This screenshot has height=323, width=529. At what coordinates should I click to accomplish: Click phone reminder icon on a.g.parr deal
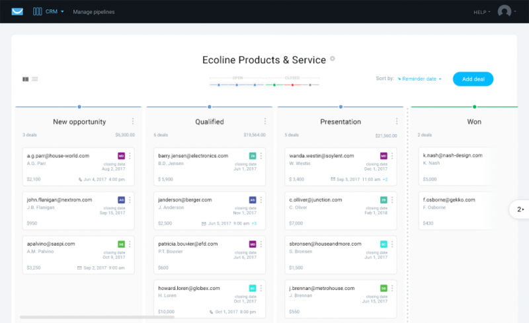pyautogui.click(x=81, y=179)
